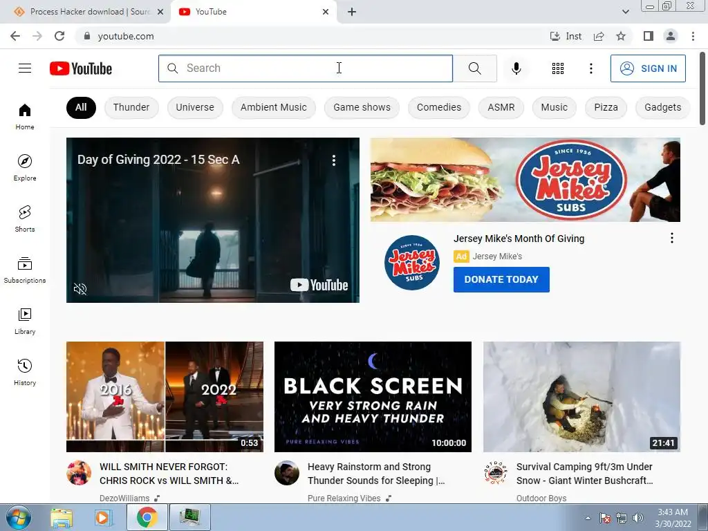The image size is (708, 531).
Task: Open the Pure Relaxing Vibes channel
Action: point(344,498)
